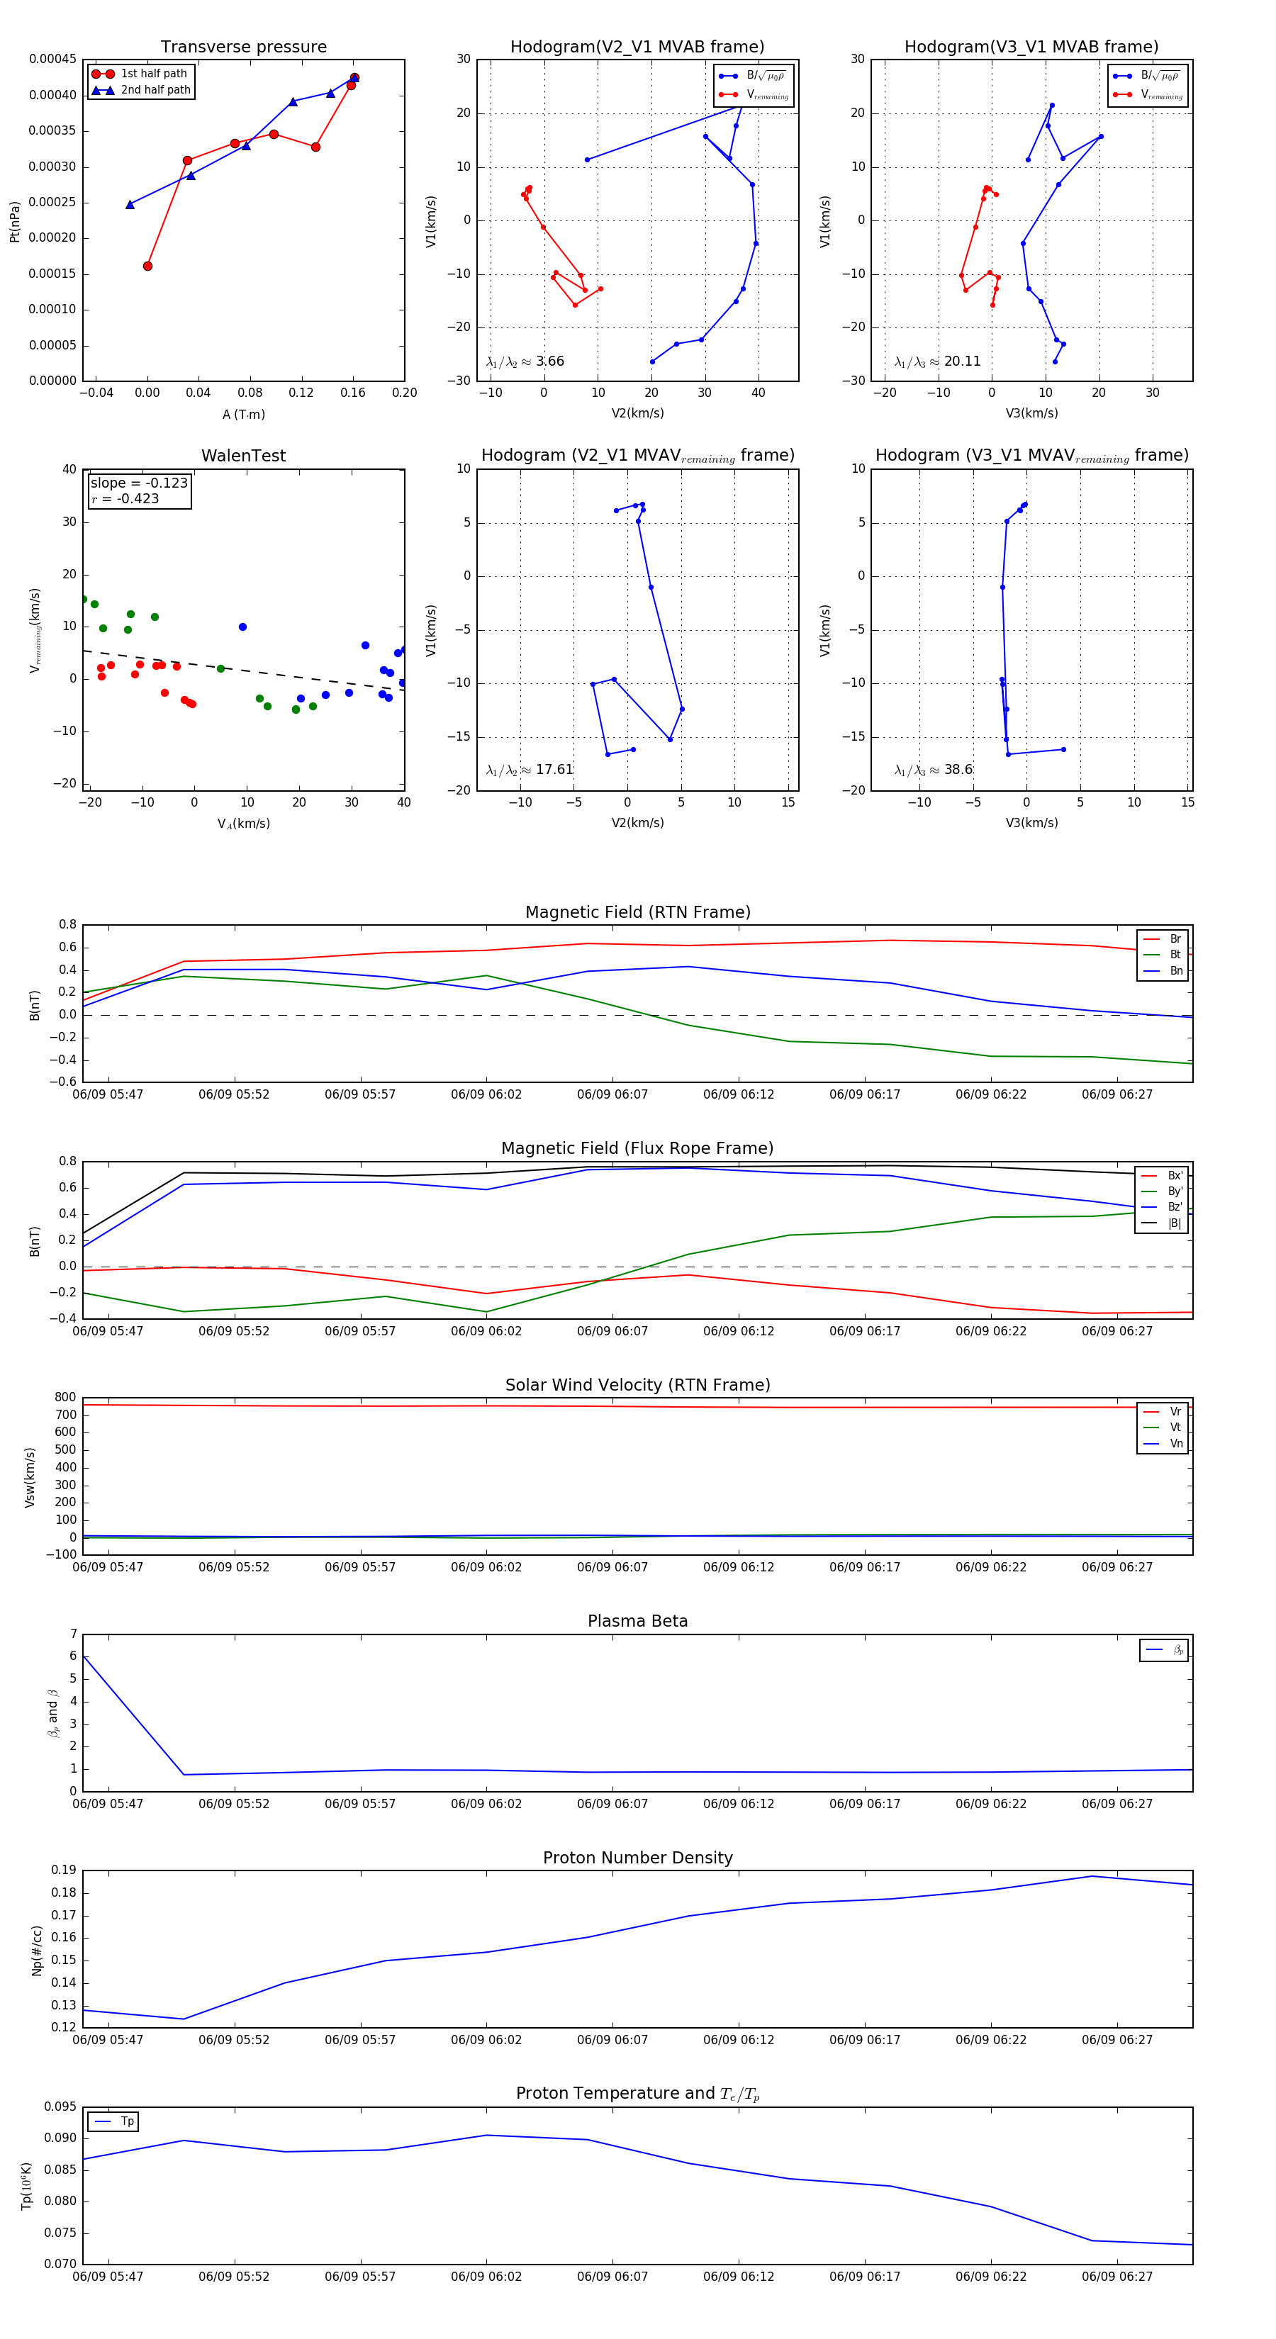Click the 'Hodogram(V2_V1 MVAB frame)' title
Viewport: 1276px width, 2339px height.
pos(637,46)
